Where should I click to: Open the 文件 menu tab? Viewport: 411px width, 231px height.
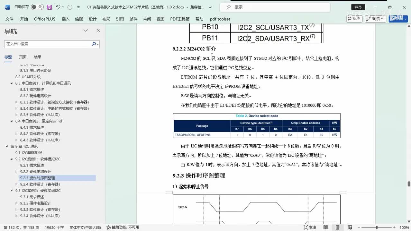(x=9, y=19)
